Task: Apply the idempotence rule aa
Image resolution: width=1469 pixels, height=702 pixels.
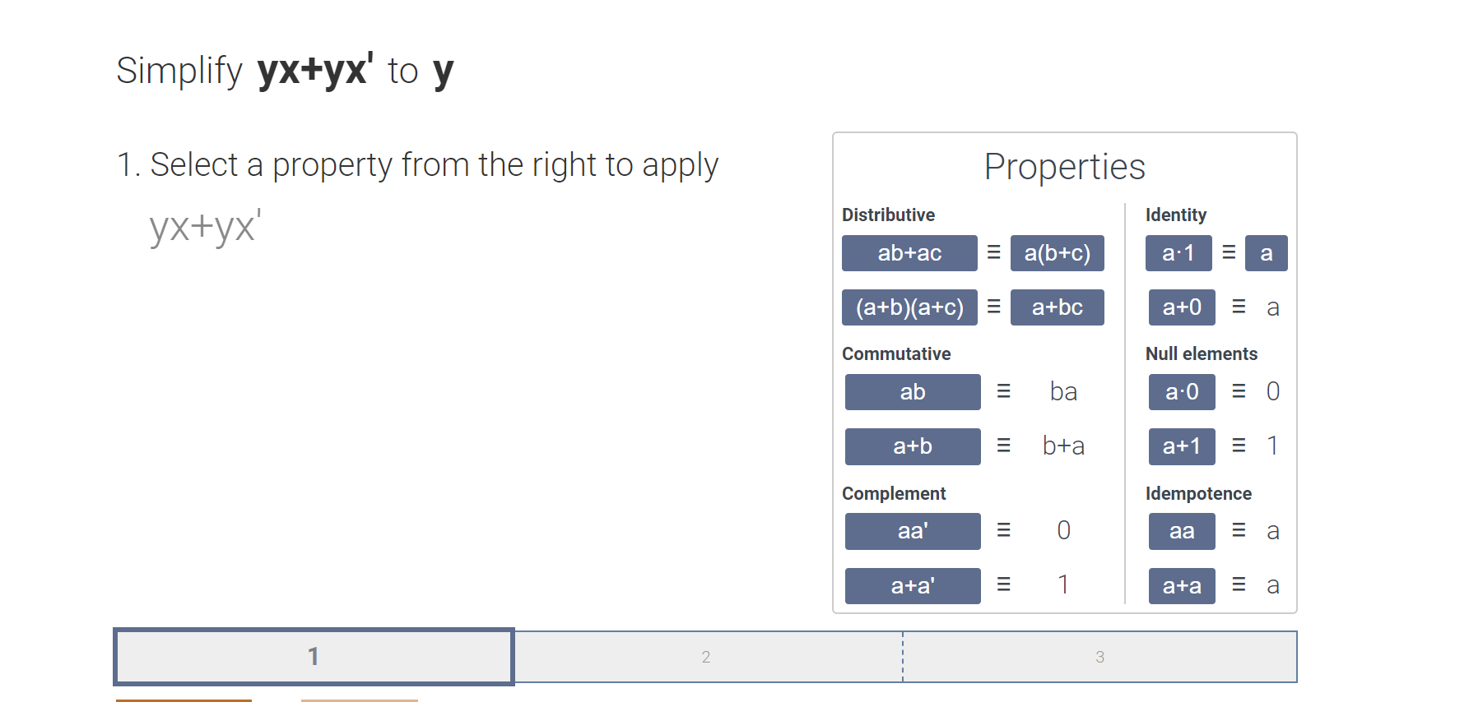Action: (1181, 531)
